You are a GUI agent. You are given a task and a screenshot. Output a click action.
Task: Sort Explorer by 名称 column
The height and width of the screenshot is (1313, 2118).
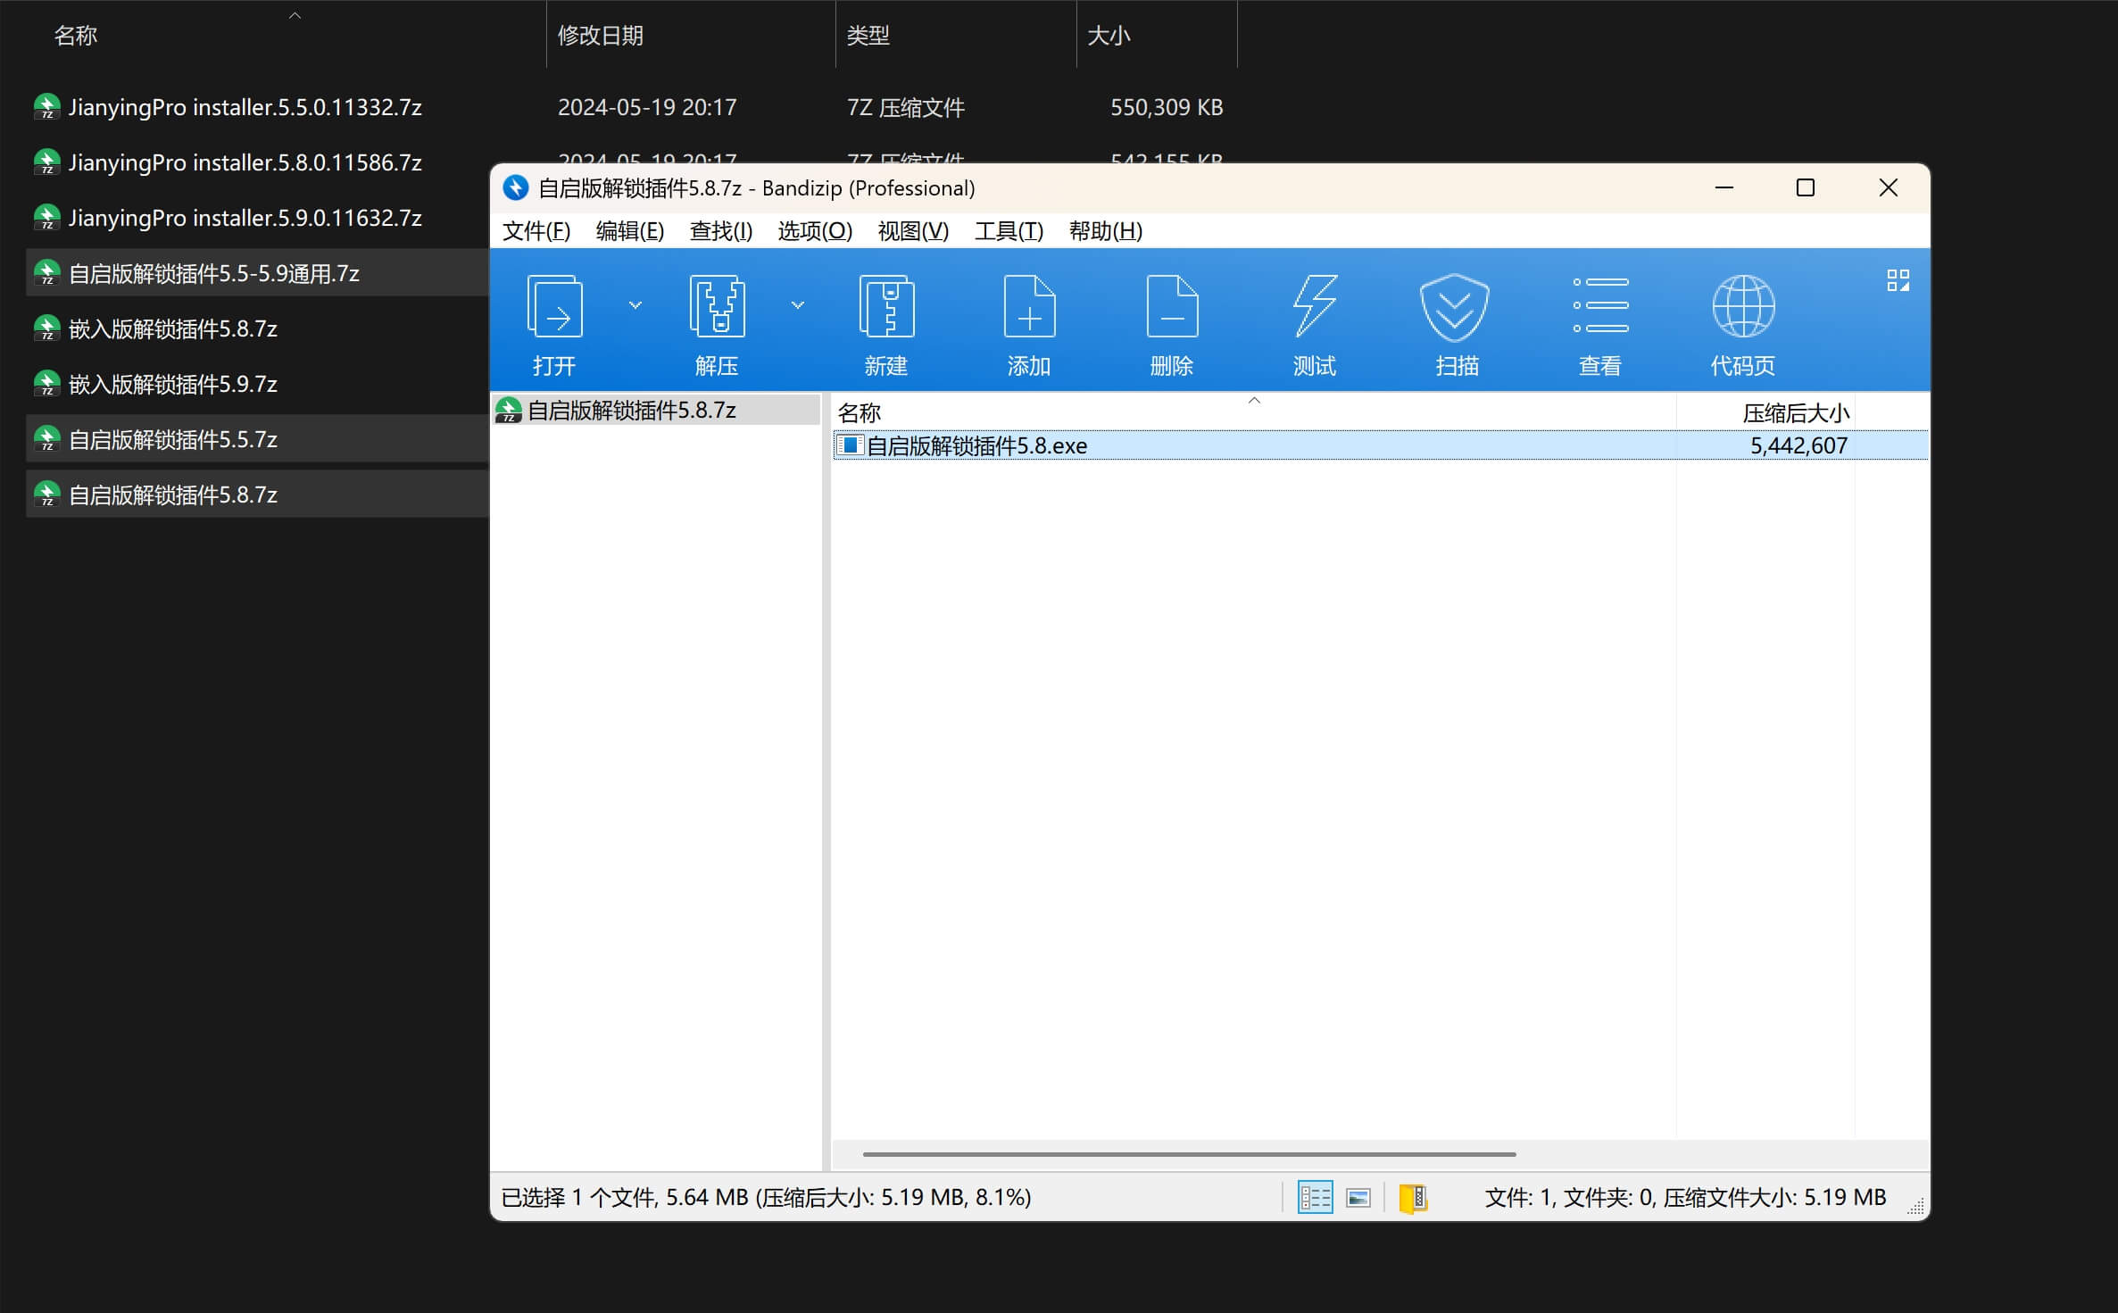(75, 36)
